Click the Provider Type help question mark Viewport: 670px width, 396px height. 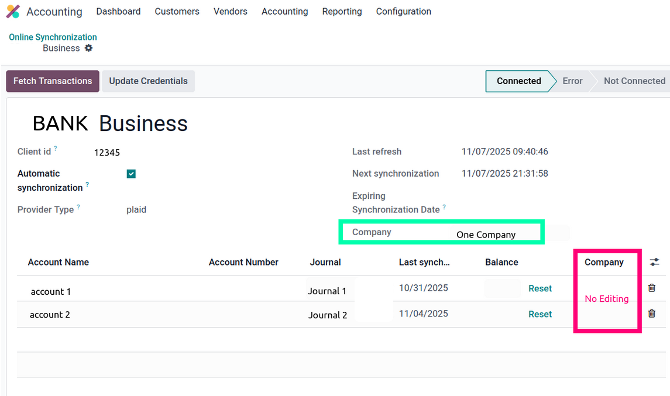(x=78, y=207)
